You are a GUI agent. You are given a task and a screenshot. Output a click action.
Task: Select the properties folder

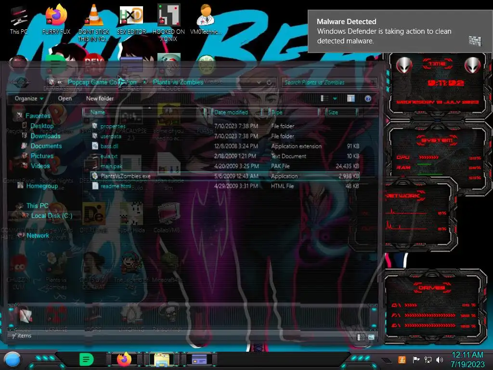pyautogui.click(x=224, y=126)
